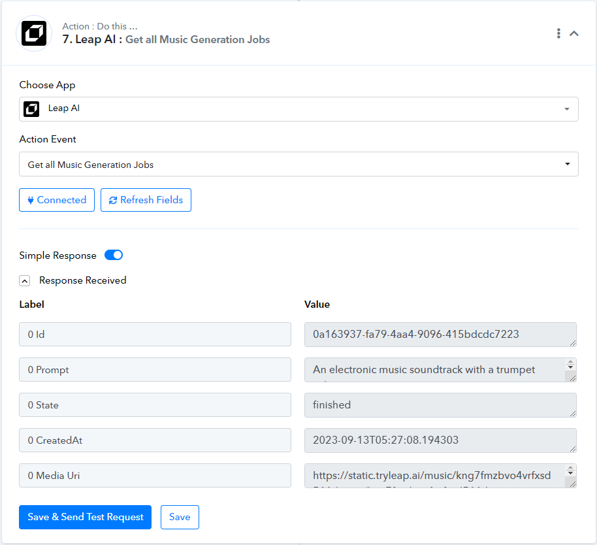597x545 pixels.
Task: Click the 0 CreatedAt label field
Action: (x=155, y=440)
